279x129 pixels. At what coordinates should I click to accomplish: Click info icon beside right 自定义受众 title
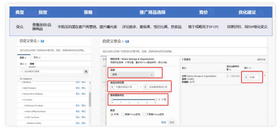(123, 42)
